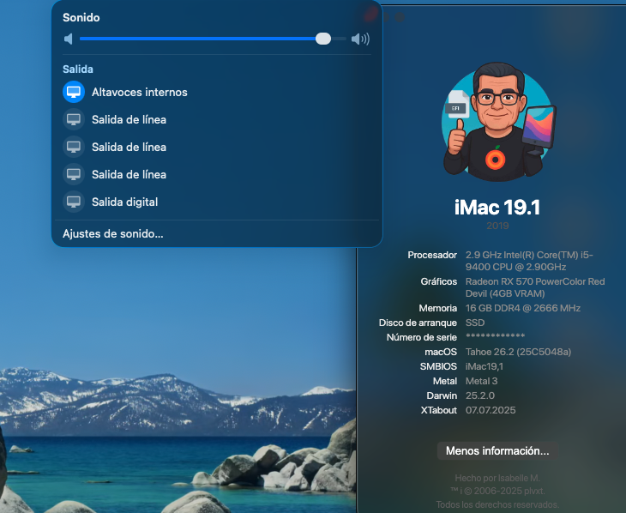This screenshot has width=626, height=513.
Task: Click the 07.07.2025 date value
Action: click(x=491, y=410)
